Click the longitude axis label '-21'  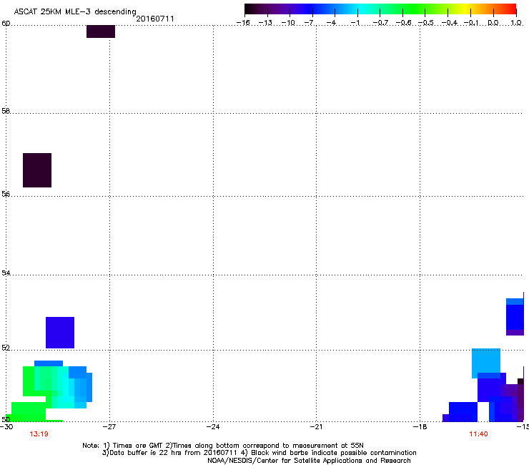(316, 427)
